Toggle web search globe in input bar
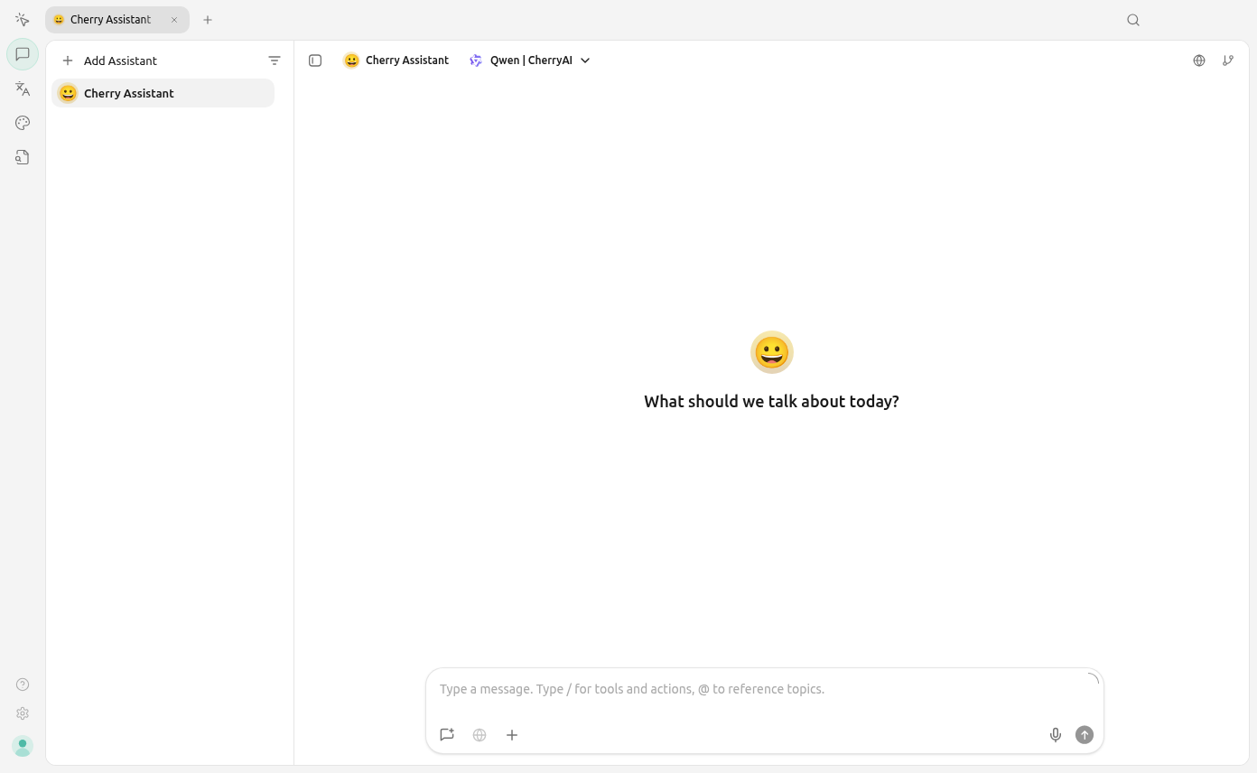 (480, 735)
